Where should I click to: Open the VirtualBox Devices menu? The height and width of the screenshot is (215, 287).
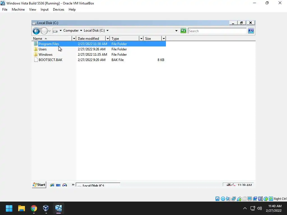tap(59, 10)
